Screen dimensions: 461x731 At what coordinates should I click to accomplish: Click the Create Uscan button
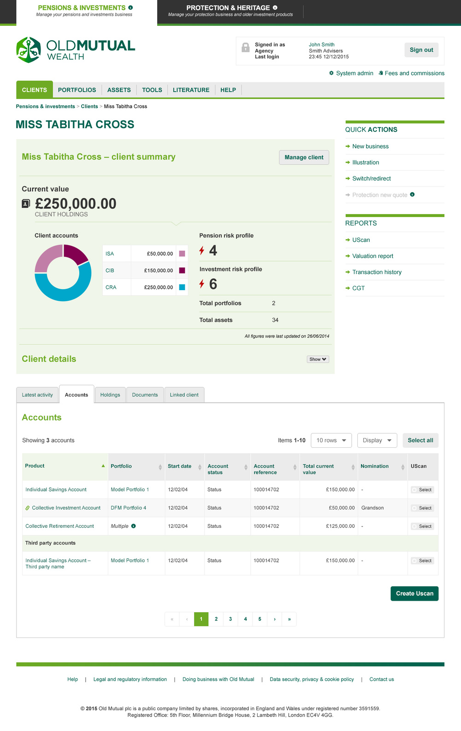414,593
